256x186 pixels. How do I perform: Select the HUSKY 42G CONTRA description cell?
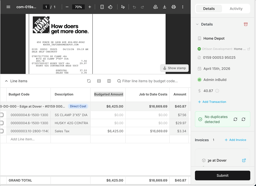pos(71,123)
